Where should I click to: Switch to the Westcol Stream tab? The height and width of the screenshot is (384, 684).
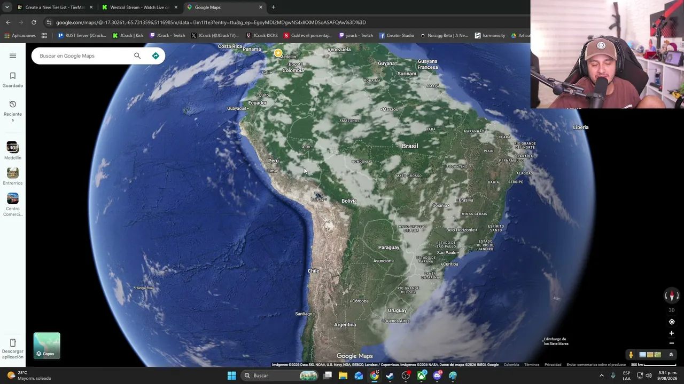coord(139,7)
